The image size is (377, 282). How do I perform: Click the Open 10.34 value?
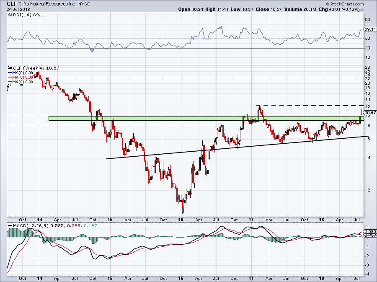[x=191, y=9]
